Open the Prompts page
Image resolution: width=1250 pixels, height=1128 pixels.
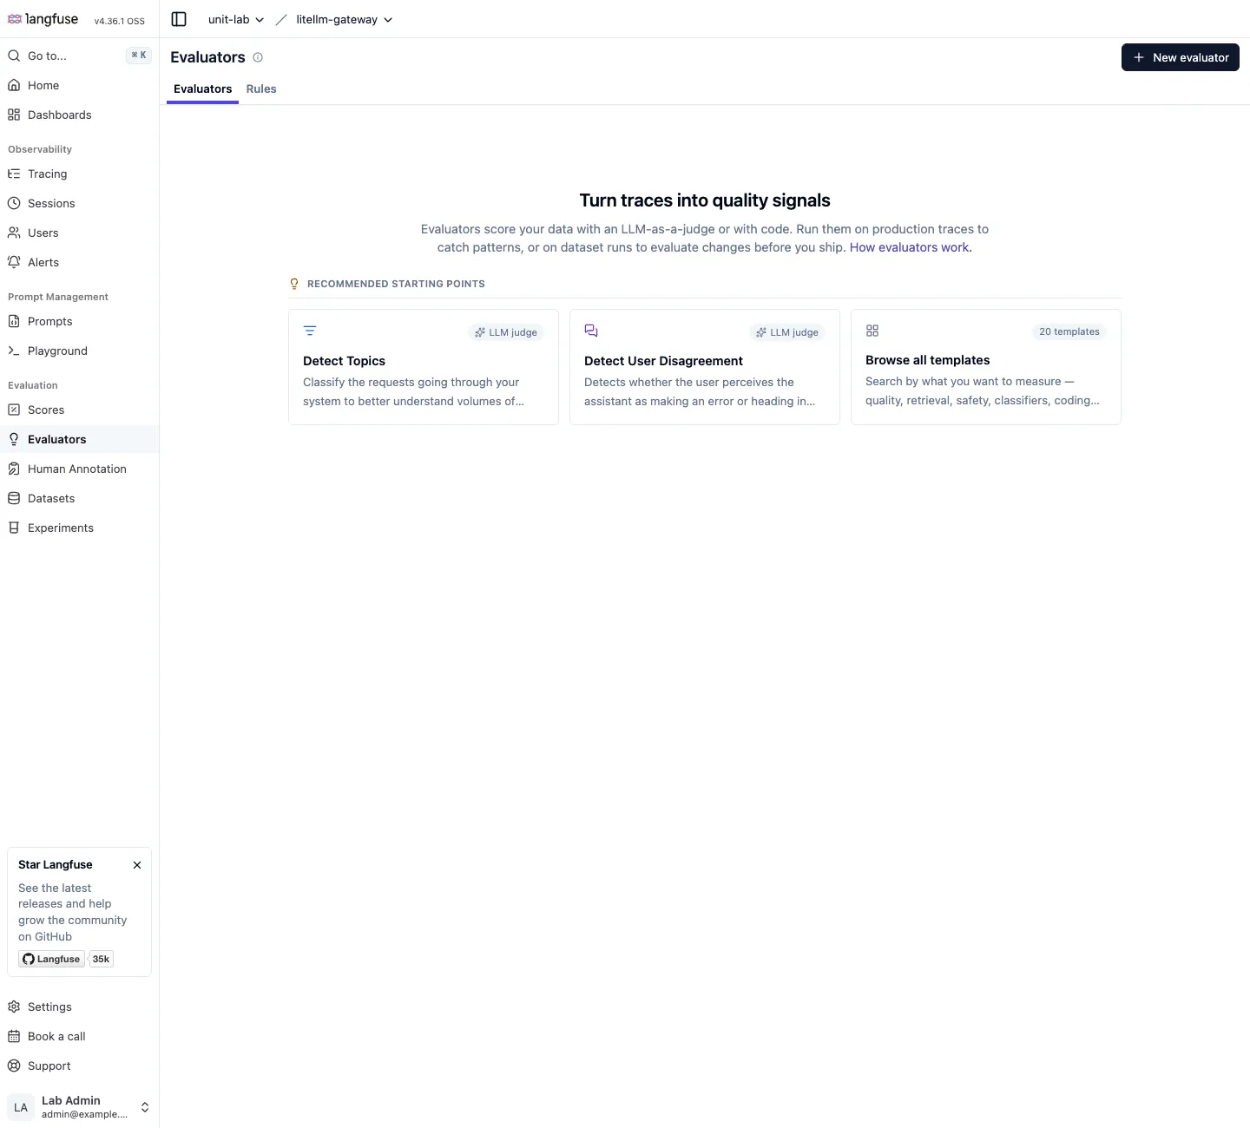tap(79, 321)
